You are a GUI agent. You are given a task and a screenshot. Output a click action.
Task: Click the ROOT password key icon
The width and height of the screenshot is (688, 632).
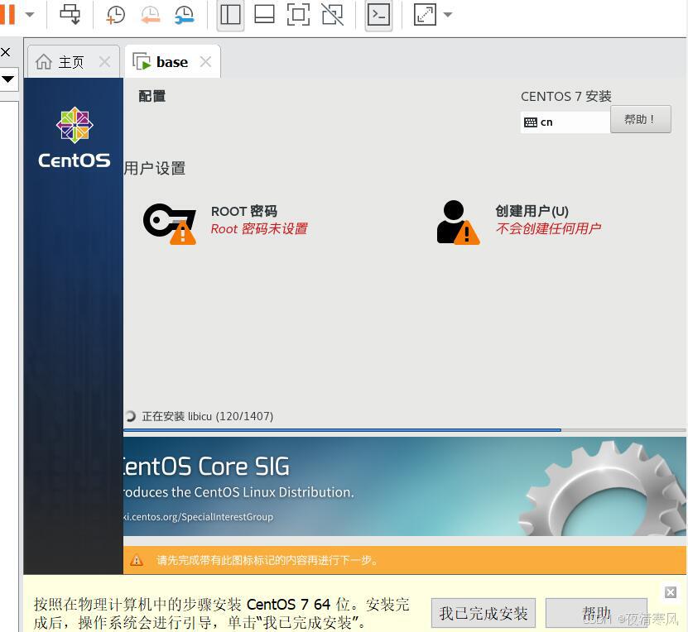pyautogui.click(x=170, y=223)
